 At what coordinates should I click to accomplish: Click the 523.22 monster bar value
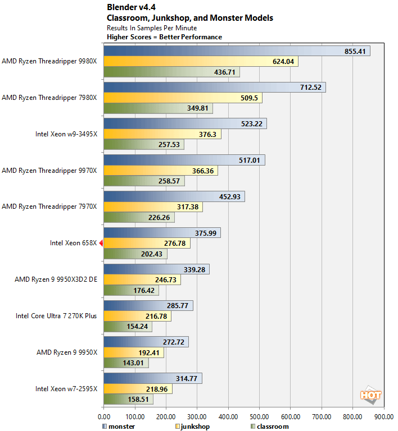pyautogui.click(x=252, y=124)
